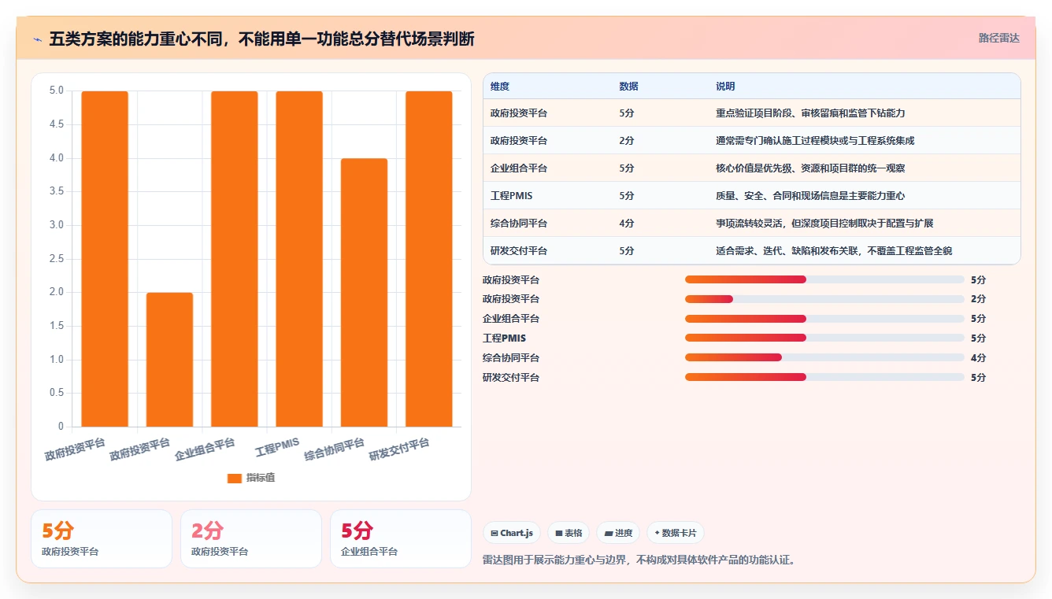The height and width of the screenshot is (599, 1052).
Task: Click the cell 重点验证项目阶段、审核留痕和监管下钻能力
Action: pyautogui.click(x=810, y=113)
